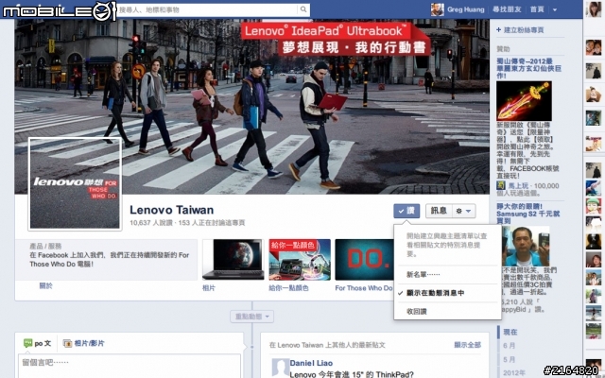
Task: Jump to 2012年 on timeline
Action: [513, 373]
